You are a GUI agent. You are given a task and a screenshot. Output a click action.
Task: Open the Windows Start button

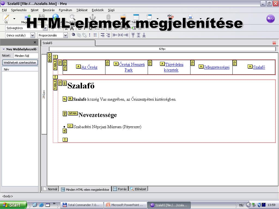coord(13,205)
